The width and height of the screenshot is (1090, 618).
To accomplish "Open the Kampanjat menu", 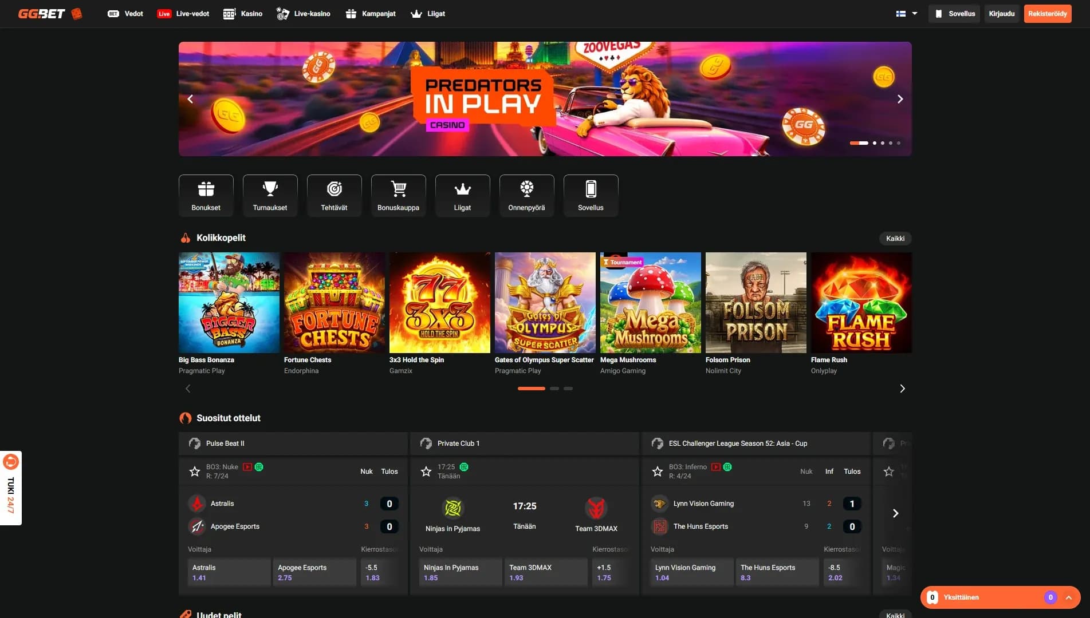I will coord(371,14).
